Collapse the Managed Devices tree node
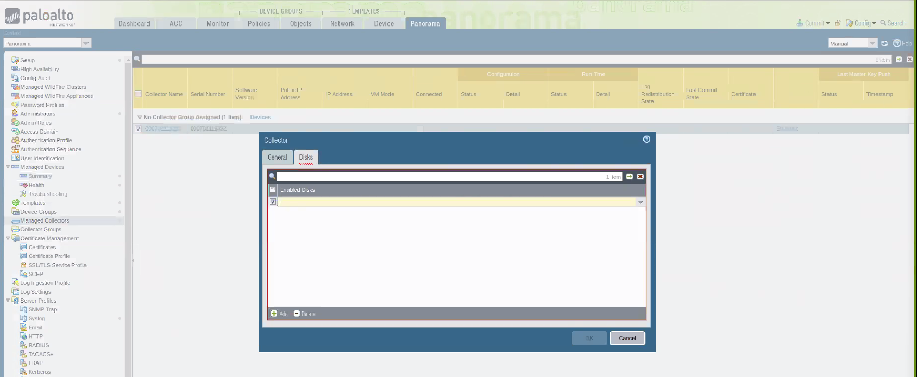Image resolution: width=917 pixels, height=377 pixels. [x=8, y=167]
